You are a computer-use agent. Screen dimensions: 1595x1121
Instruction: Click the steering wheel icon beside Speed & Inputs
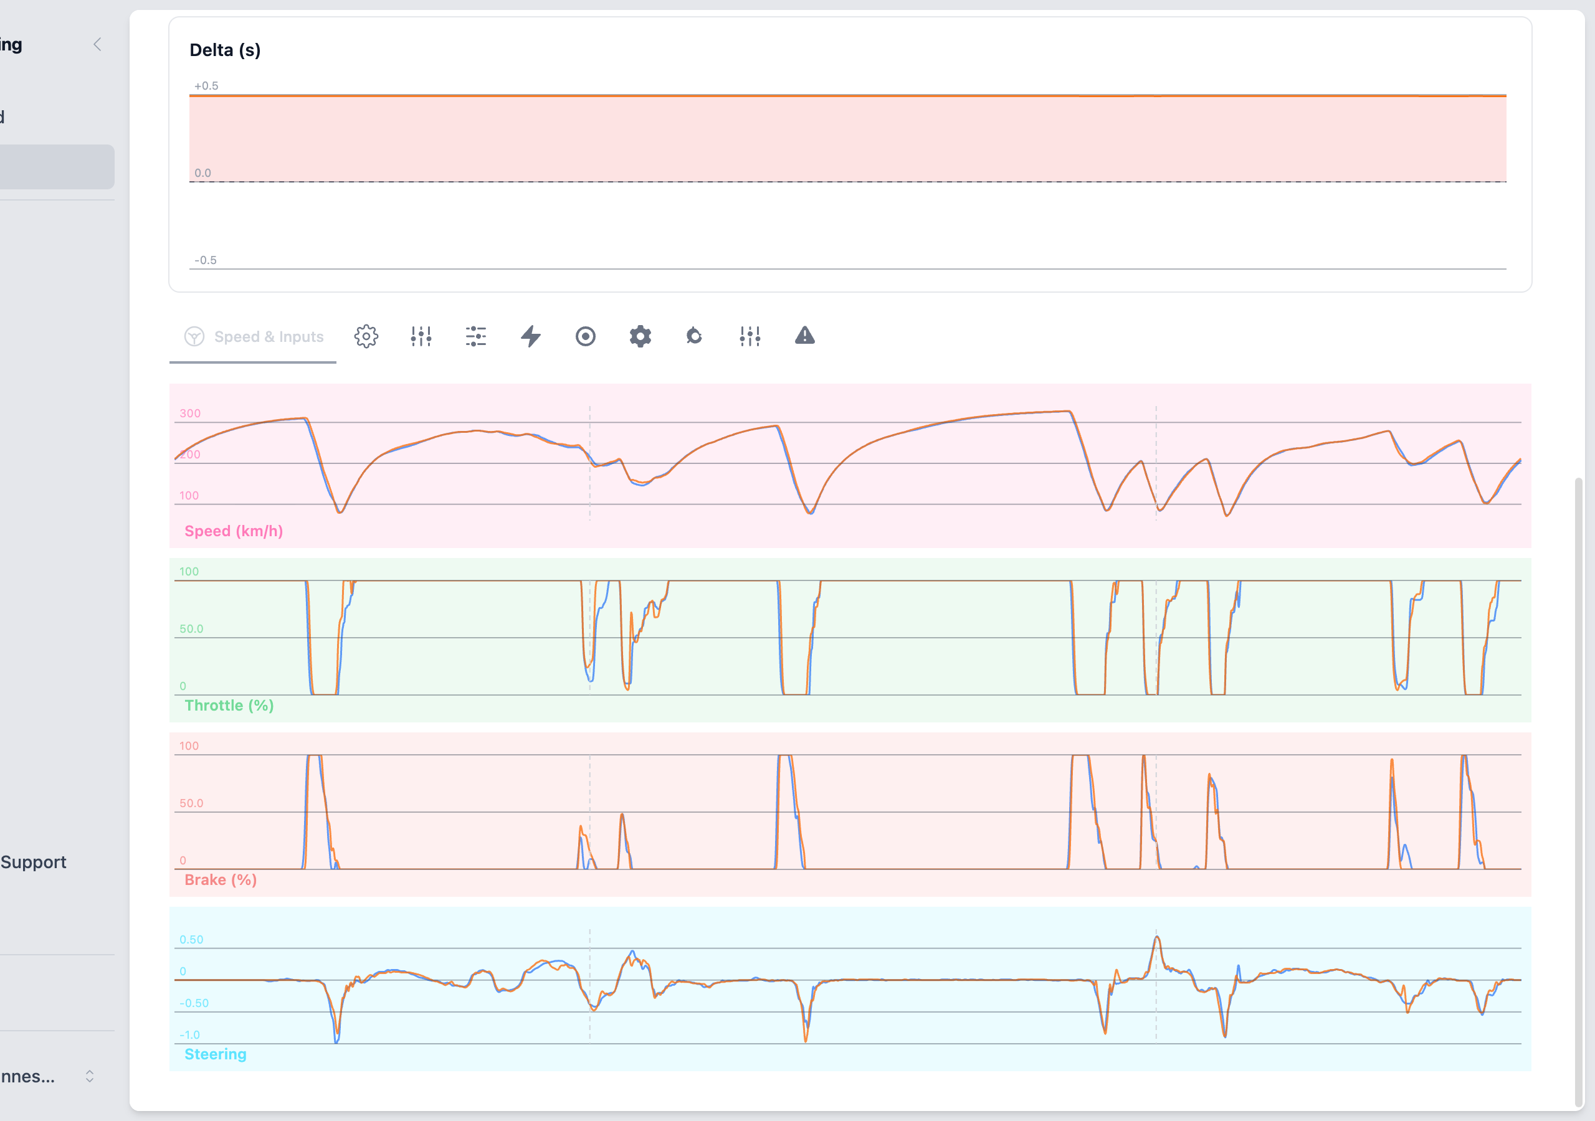[x=194, y=337]
